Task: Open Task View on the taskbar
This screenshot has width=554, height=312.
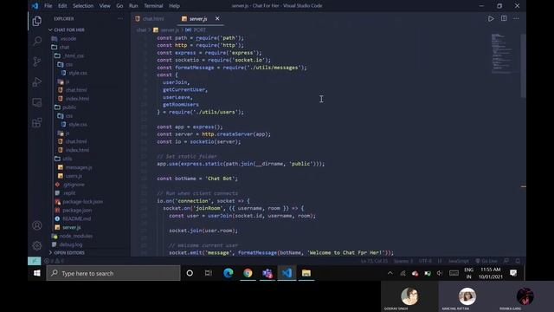Action: tap(209, 273)
